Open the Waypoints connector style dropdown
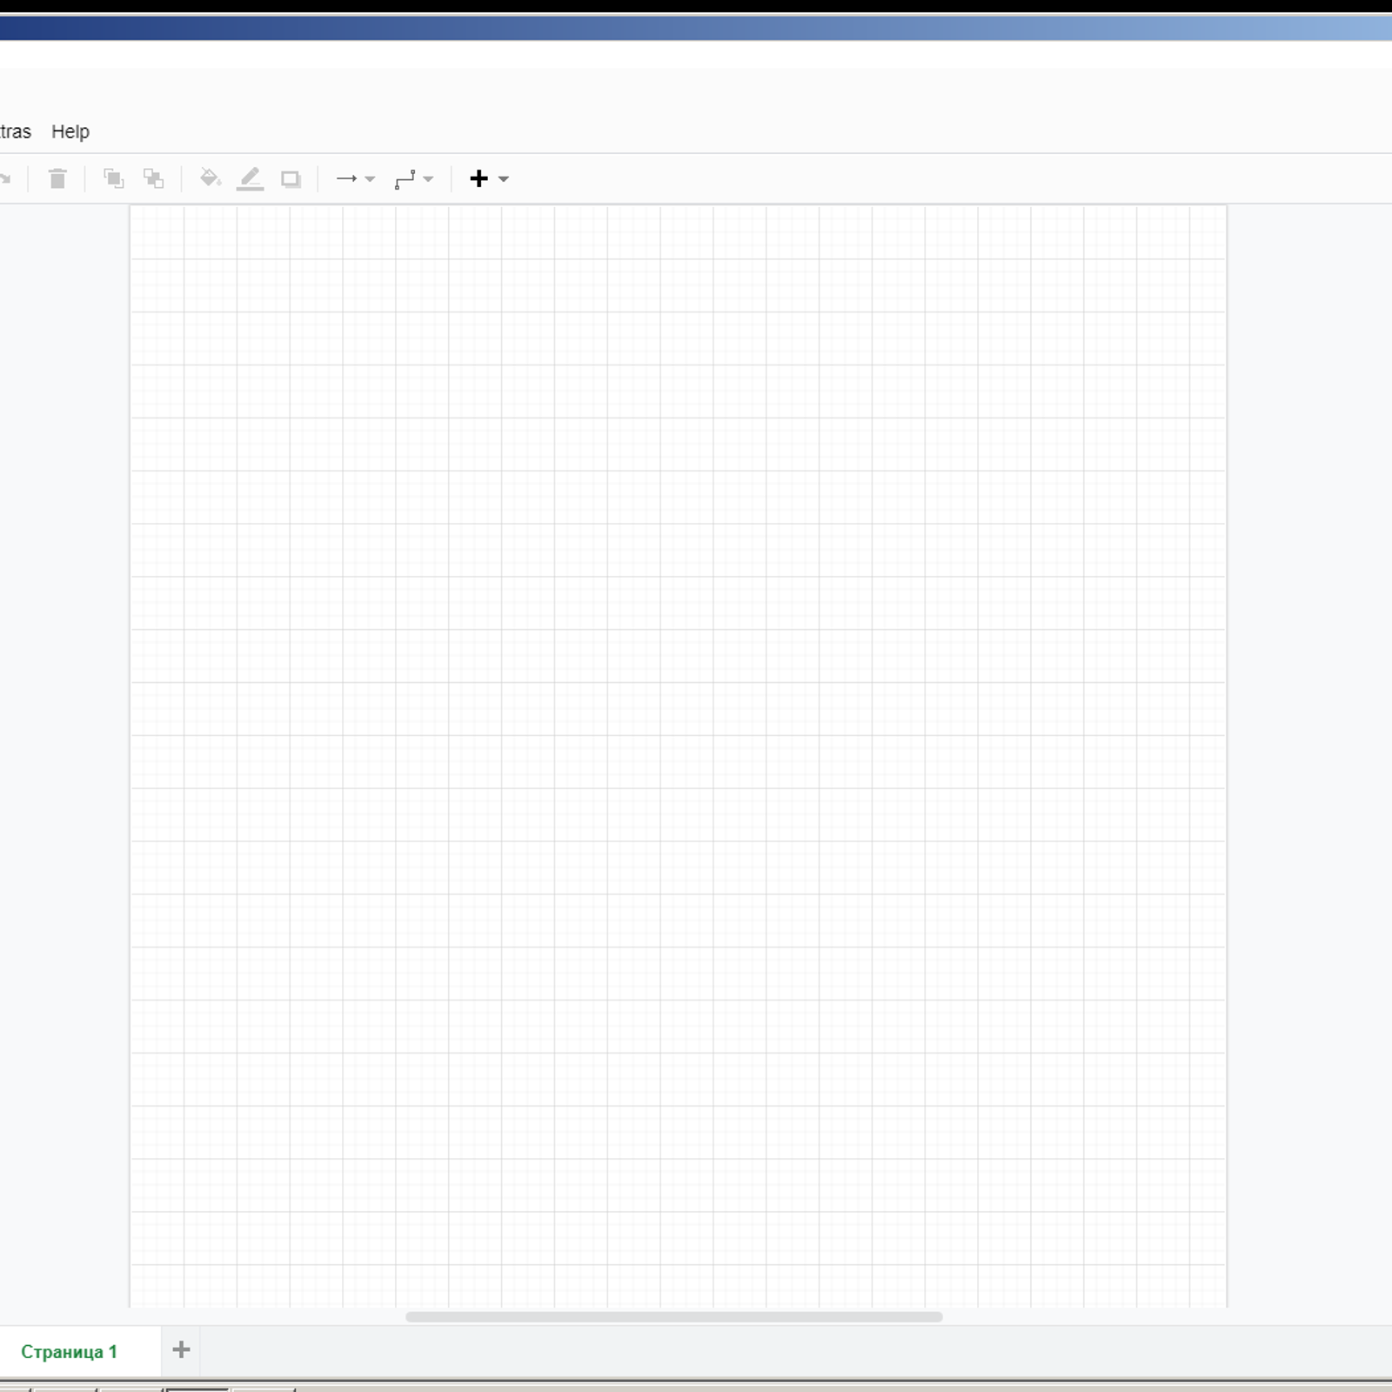Screen dimensions: 1392x1392 413,178
